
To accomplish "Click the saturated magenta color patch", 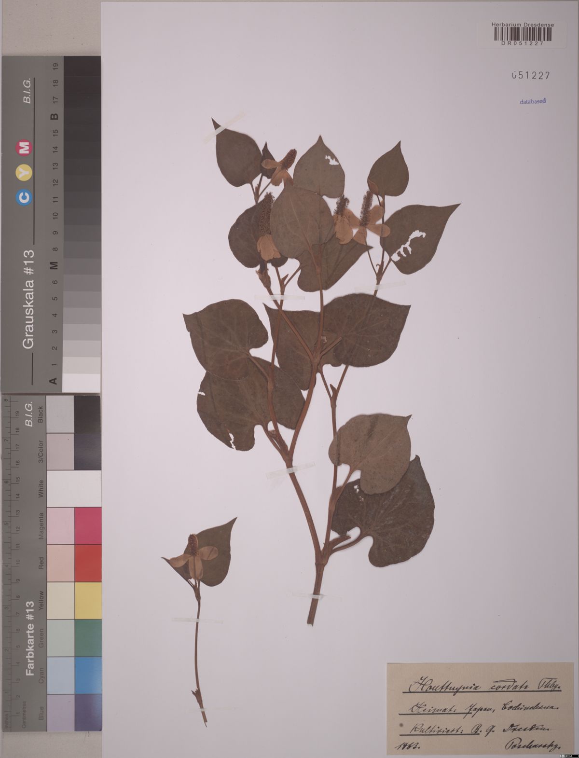I will 88,526.
